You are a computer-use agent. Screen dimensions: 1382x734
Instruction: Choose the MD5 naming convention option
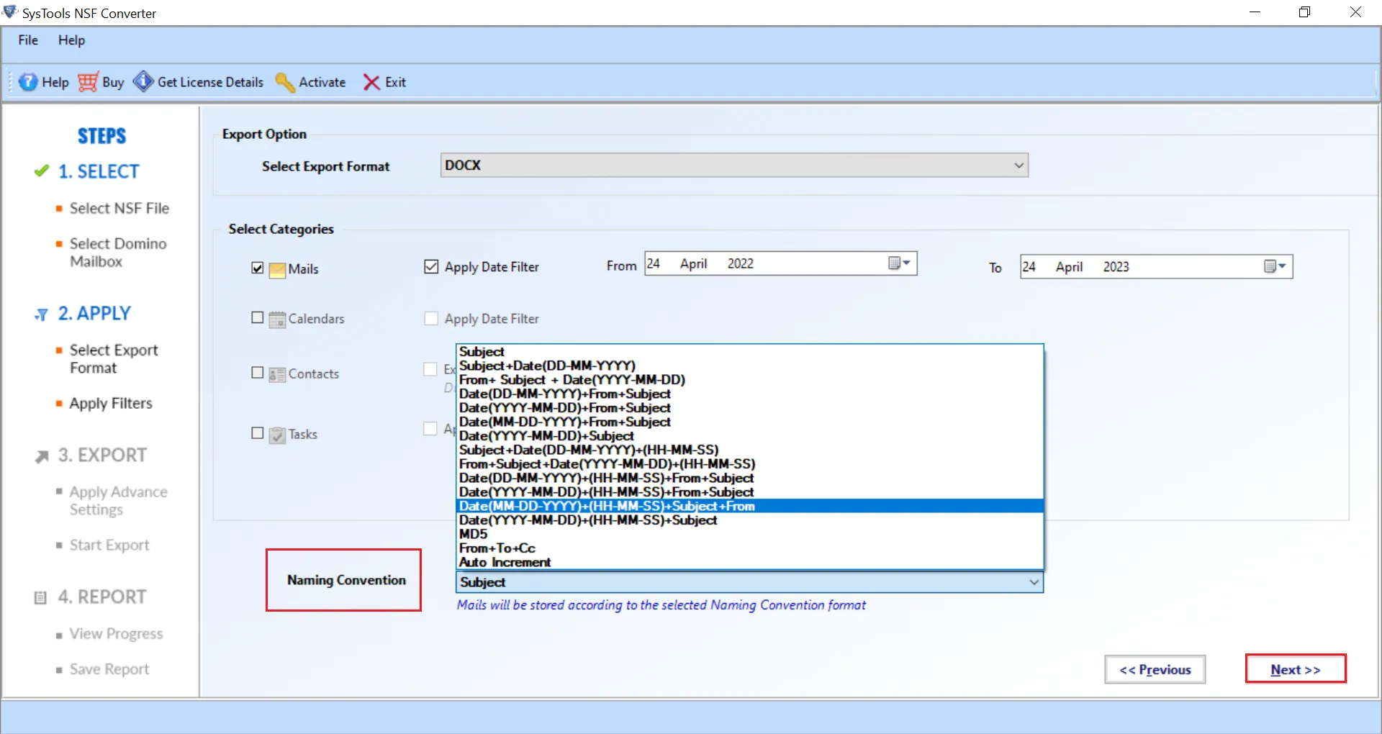tap(474, 534)
